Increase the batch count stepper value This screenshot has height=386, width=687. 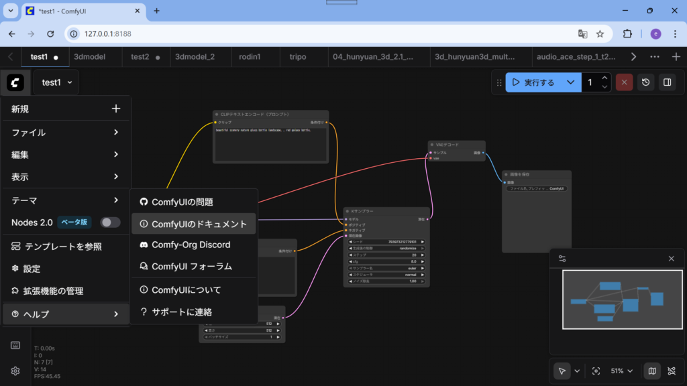coord(604,78)
